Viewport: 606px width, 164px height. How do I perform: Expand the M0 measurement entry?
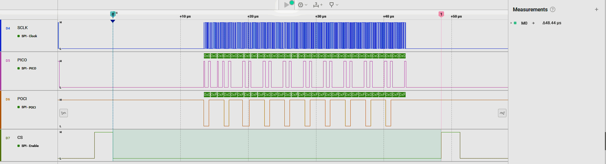coord(511,23)
